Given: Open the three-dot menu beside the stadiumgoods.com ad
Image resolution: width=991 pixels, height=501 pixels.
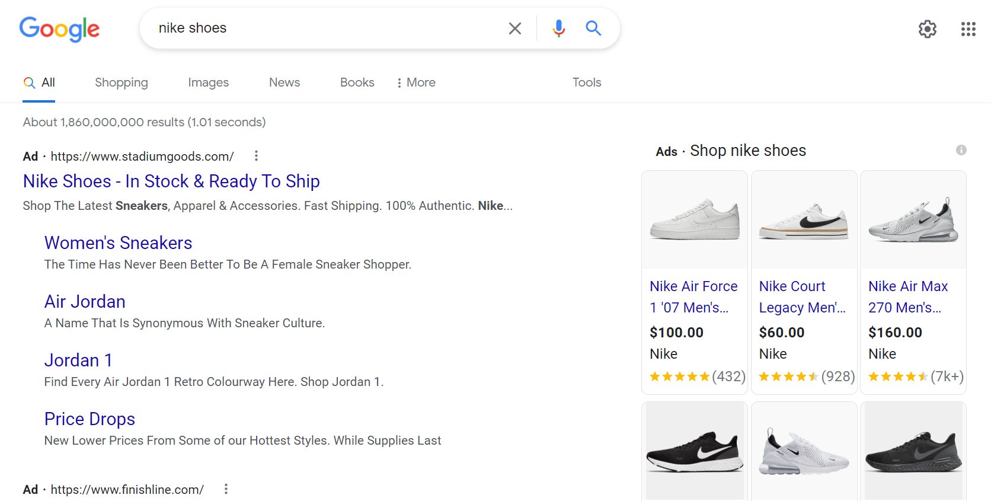Looking at the screenshot, I should tap(256, 156).
